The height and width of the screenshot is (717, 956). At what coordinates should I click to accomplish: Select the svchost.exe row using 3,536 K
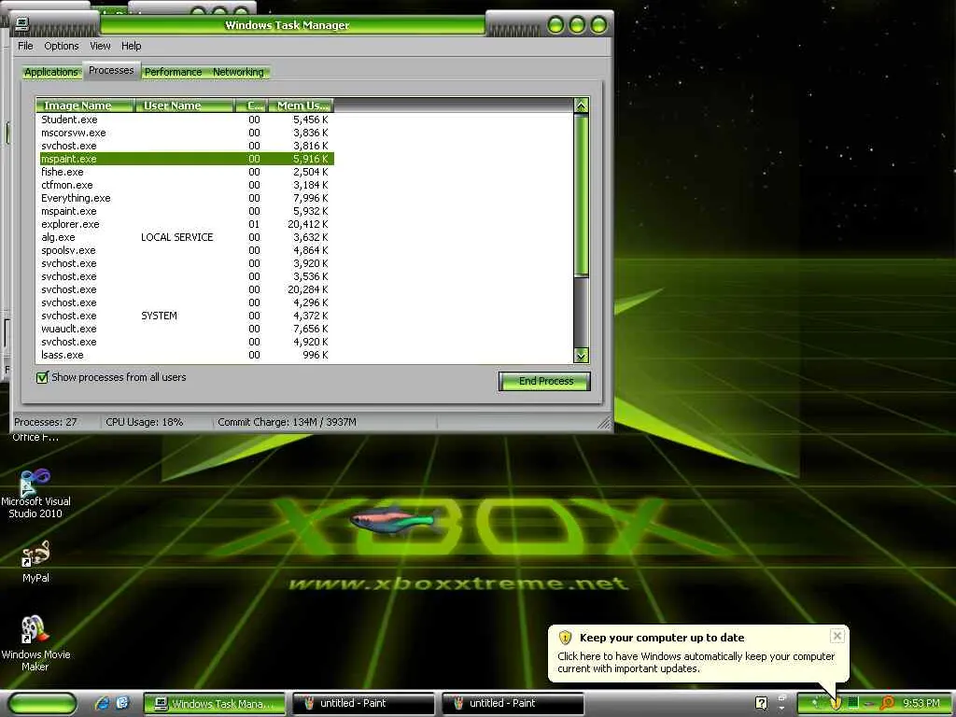(x=186, y=276)
